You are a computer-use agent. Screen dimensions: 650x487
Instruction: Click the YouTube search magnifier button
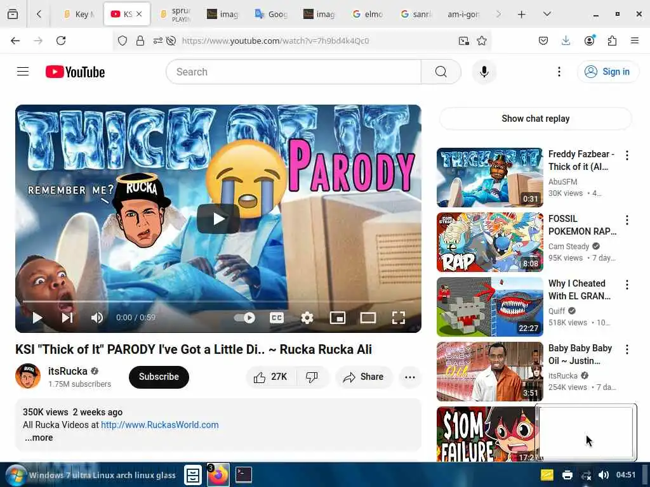(441, 72)
